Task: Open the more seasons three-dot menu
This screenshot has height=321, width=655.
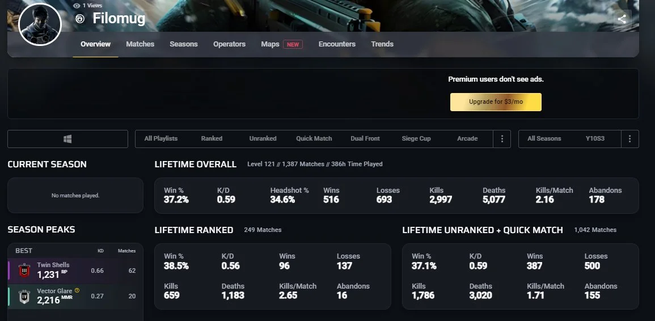Action: pos(629,139)
